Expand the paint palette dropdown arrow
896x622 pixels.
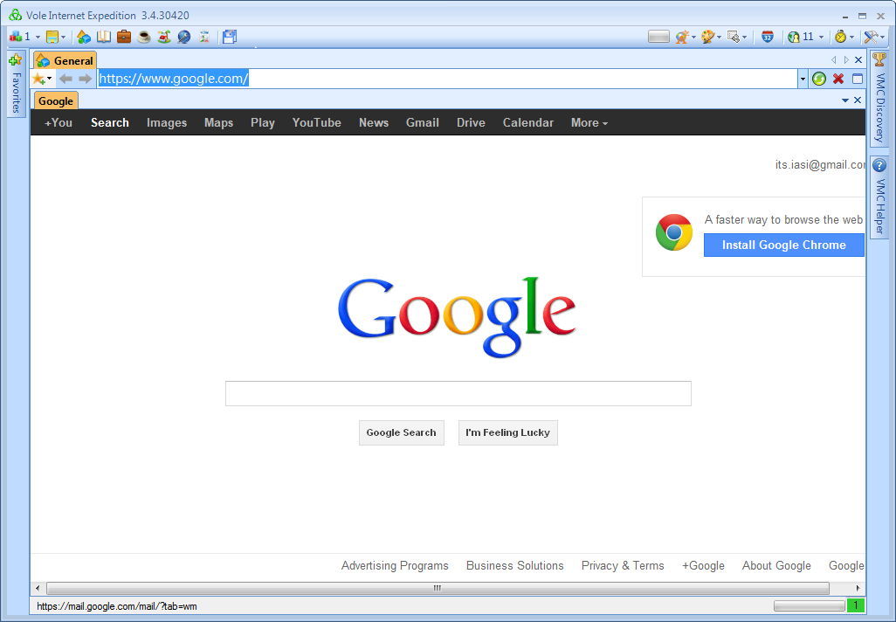pos(719,38)
